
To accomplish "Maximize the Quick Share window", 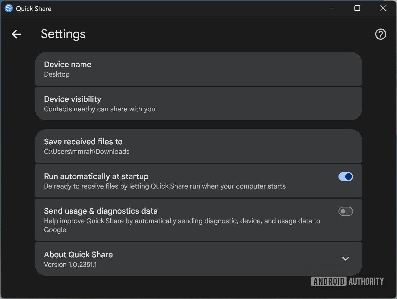I will pyautogui.click(x=357, y=8).
